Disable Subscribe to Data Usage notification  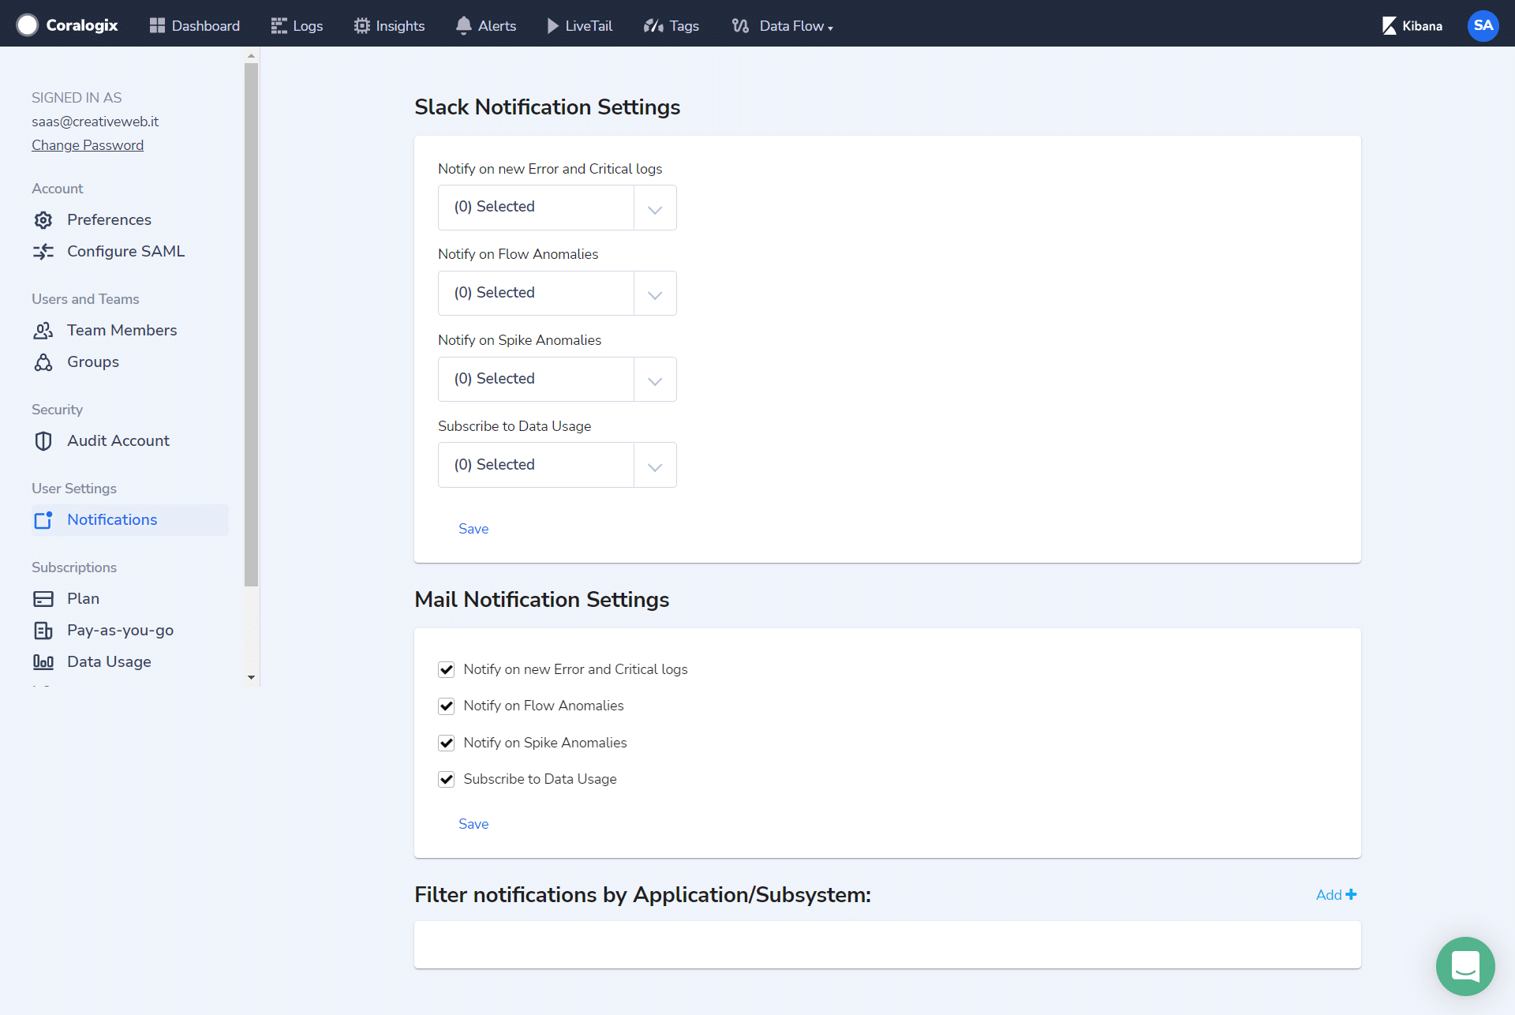446,779
